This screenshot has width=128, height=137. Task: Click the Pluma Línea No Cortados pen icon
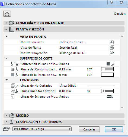14,91
